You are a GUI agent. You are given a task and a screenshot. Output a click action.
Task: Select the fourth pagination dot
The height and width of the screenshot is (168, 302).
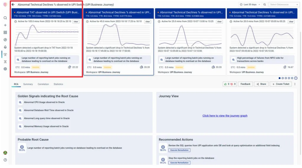tap(289, 78)
